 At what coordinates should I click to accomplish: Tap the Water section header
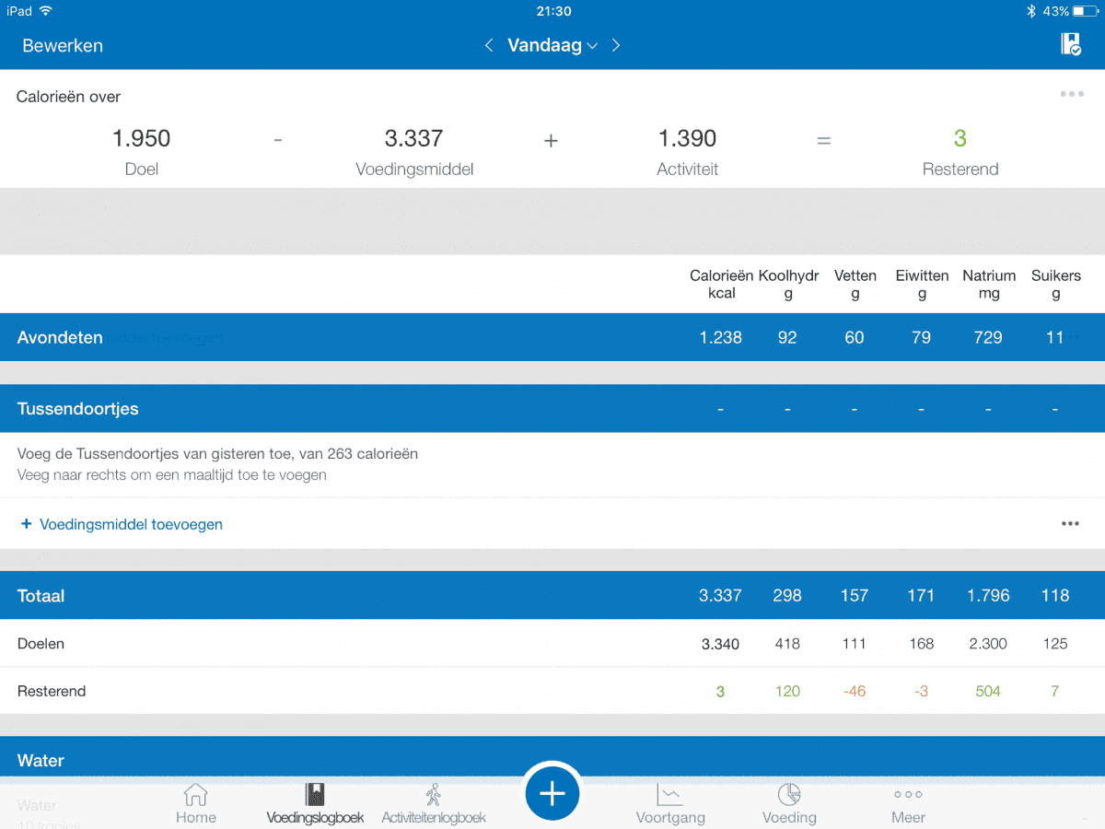tap(41, 760)
